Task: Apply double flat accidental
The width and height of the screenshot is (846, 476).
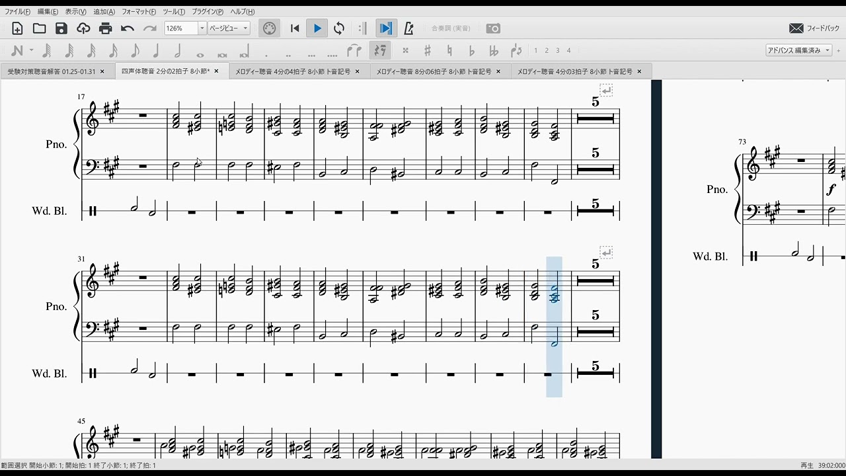Action: click(x=493, y=50)
